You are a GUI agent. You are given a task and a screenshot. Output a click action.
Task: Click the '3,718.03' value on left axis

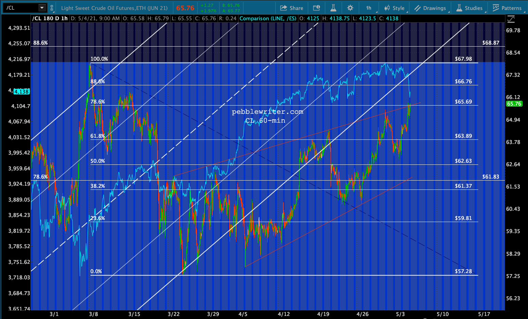[x=19, y=278]
